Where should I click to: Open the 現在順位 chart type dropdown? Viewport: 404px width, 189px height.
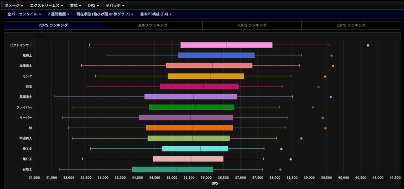[x=105, y=14]
